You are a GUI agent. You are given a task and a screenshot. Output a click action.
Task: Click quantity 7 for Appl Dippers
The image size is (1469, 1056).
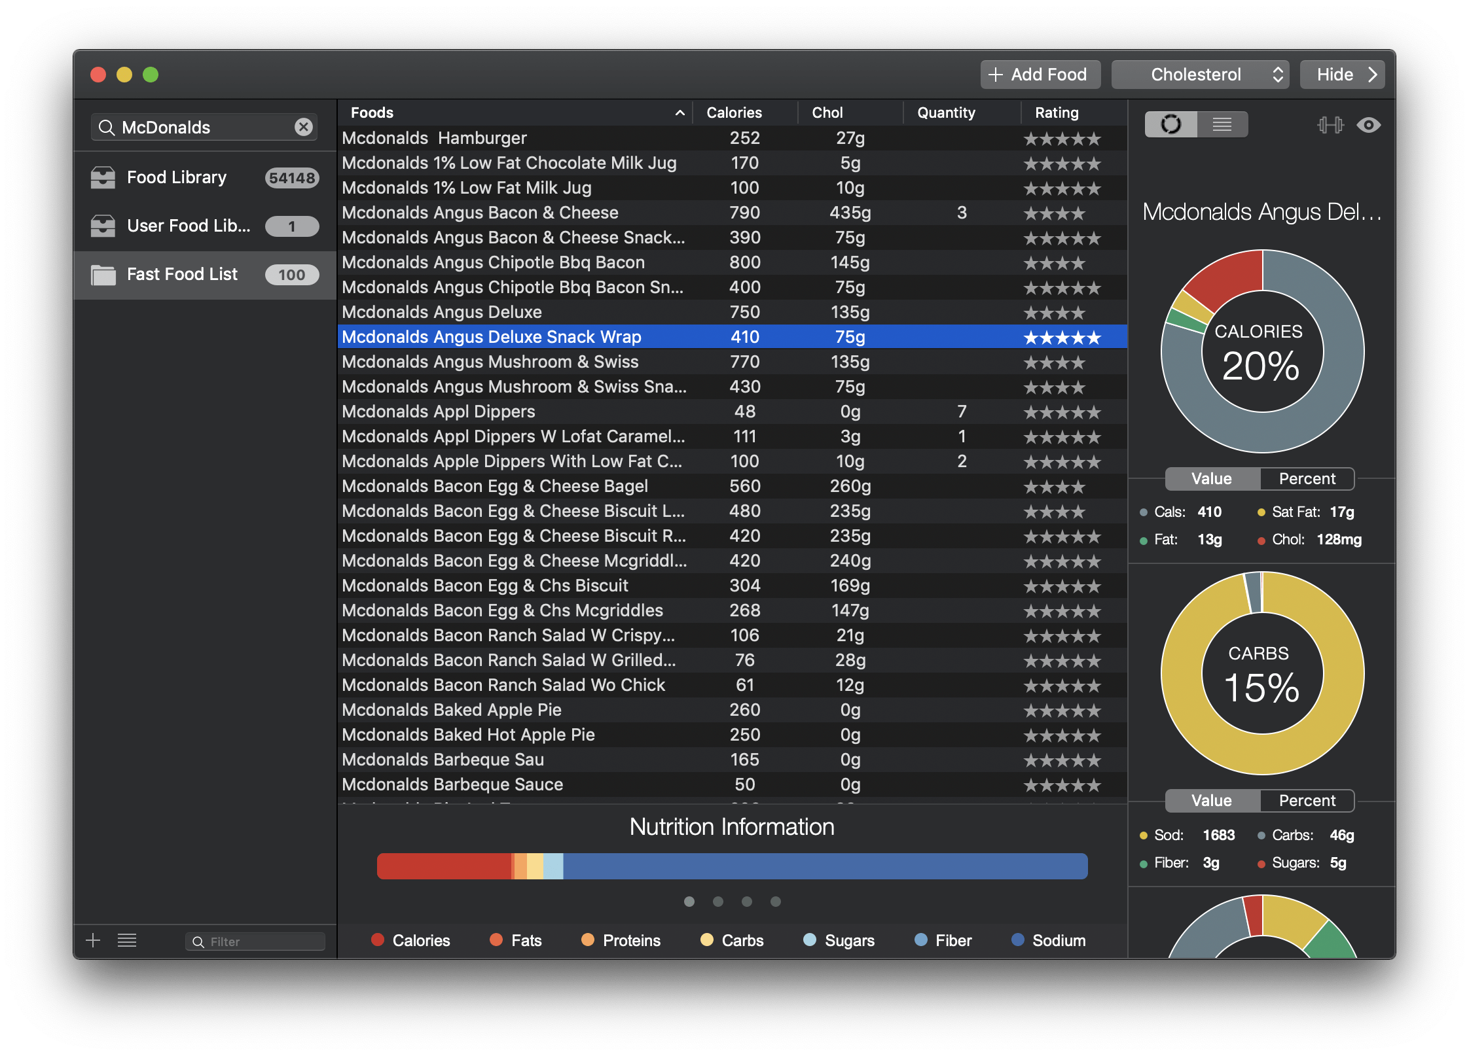pos(962,412)
